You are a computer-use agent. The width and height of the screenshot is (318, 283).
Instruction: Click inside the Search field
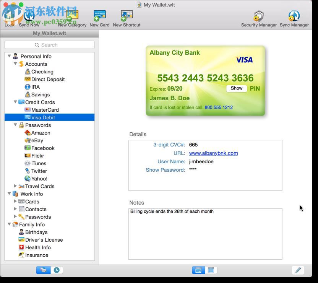point(49,45)
